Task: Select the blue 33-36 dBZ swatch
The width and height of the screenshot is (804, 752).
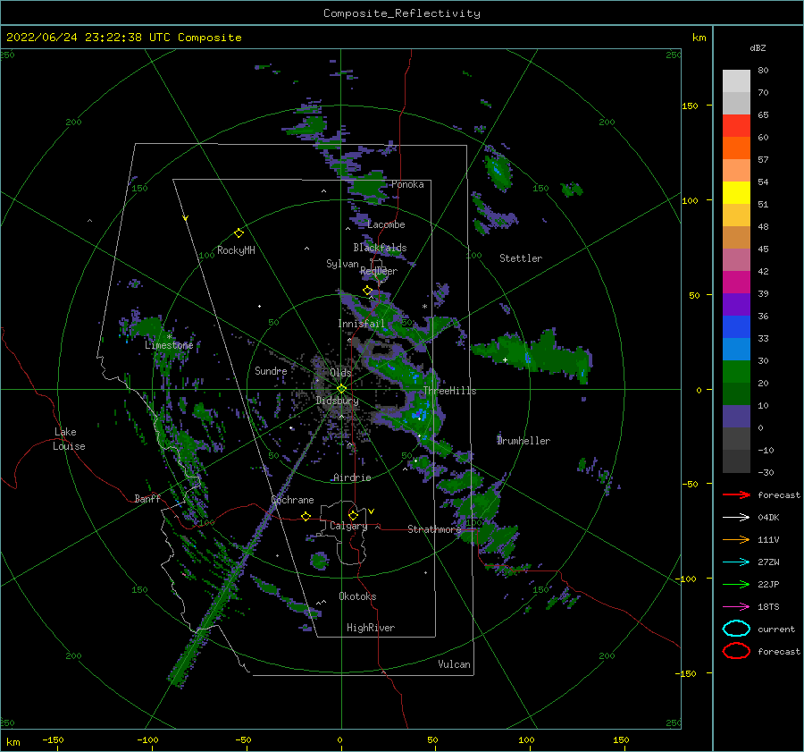Action: coord(736,327)
